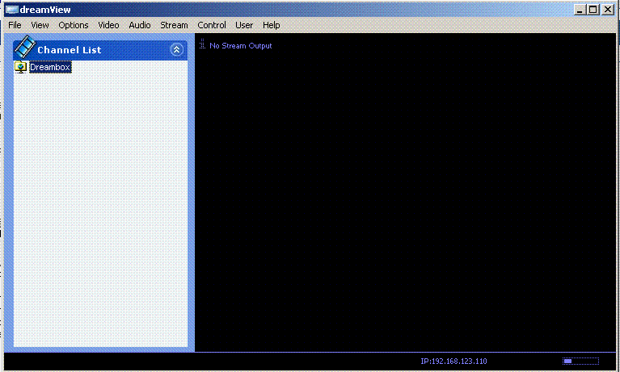Collapse the Channel List panel
Screen dimensions: 620x372
(x=176, y=50)
